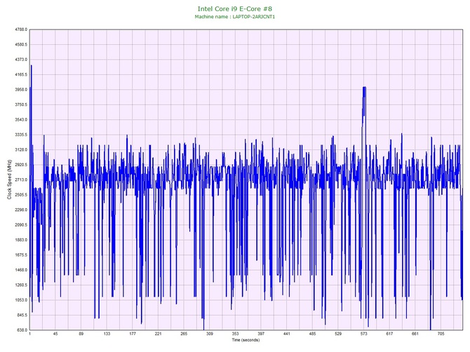Viewport: 470px width, 352px height.
Task: Click the 1468.0 y-axis value
Action: click(x=21, y=270)
